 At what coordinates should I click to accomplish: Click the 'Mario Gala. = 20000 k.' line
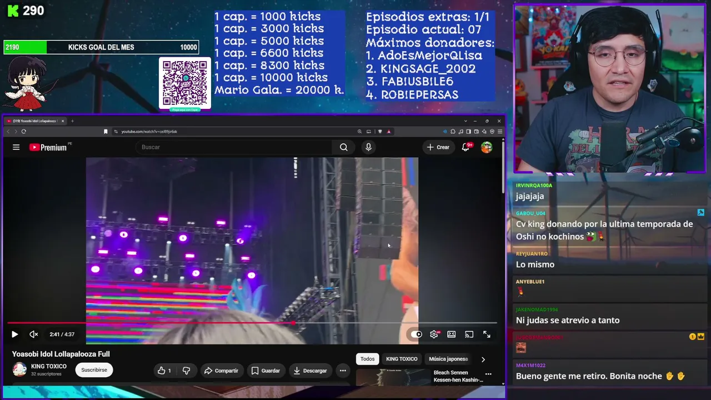click(x=279, y=90)
